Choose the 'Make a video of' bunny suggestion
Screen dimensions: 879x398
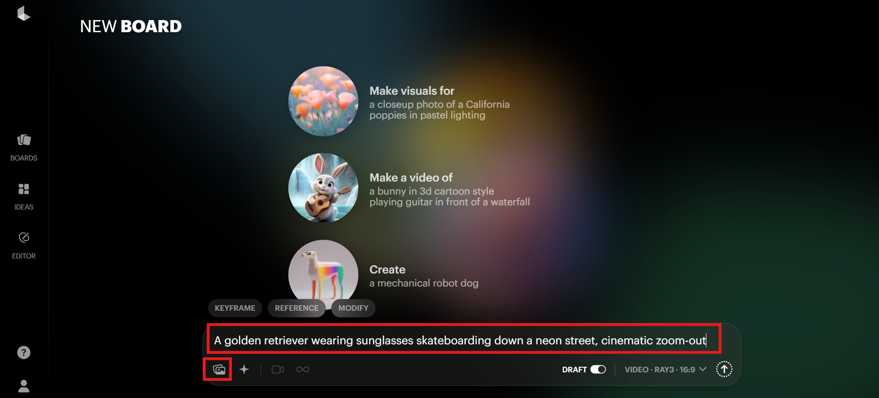pos(450,189)
